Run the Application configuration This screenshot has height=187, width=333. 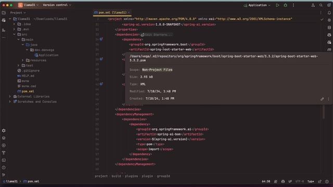[x=277, y=5]
